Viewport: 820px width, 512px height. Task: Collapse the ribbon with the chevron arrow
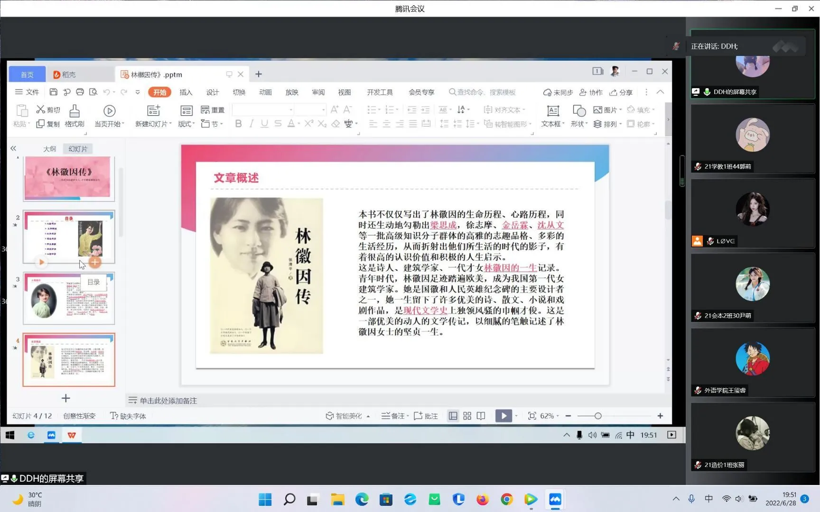point(660,92)
